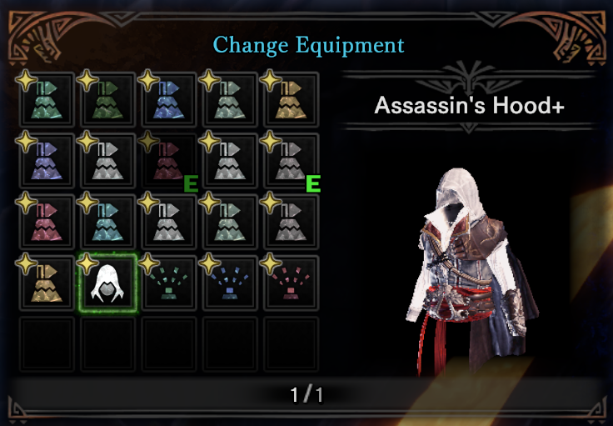Image resolution: width=613 pixels, height=426 pixels.
Task: Select the red Affinity Booster icon
Action: (291, 283)
